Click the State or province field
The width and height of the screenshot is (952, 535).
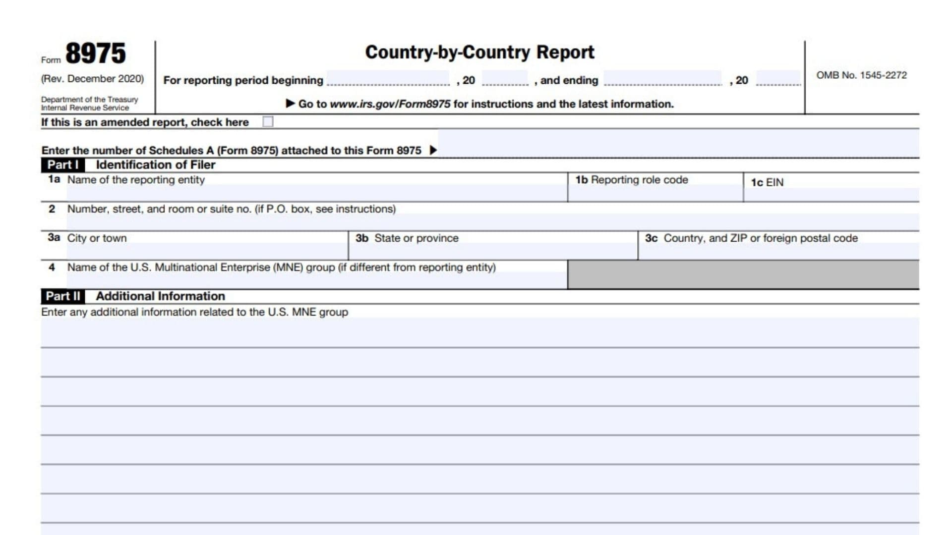pos(493,251)
